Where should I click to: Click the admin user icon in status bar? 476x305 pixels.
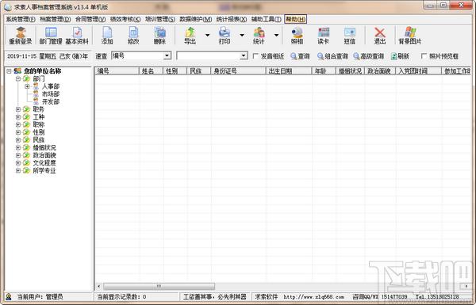point(9,296)
